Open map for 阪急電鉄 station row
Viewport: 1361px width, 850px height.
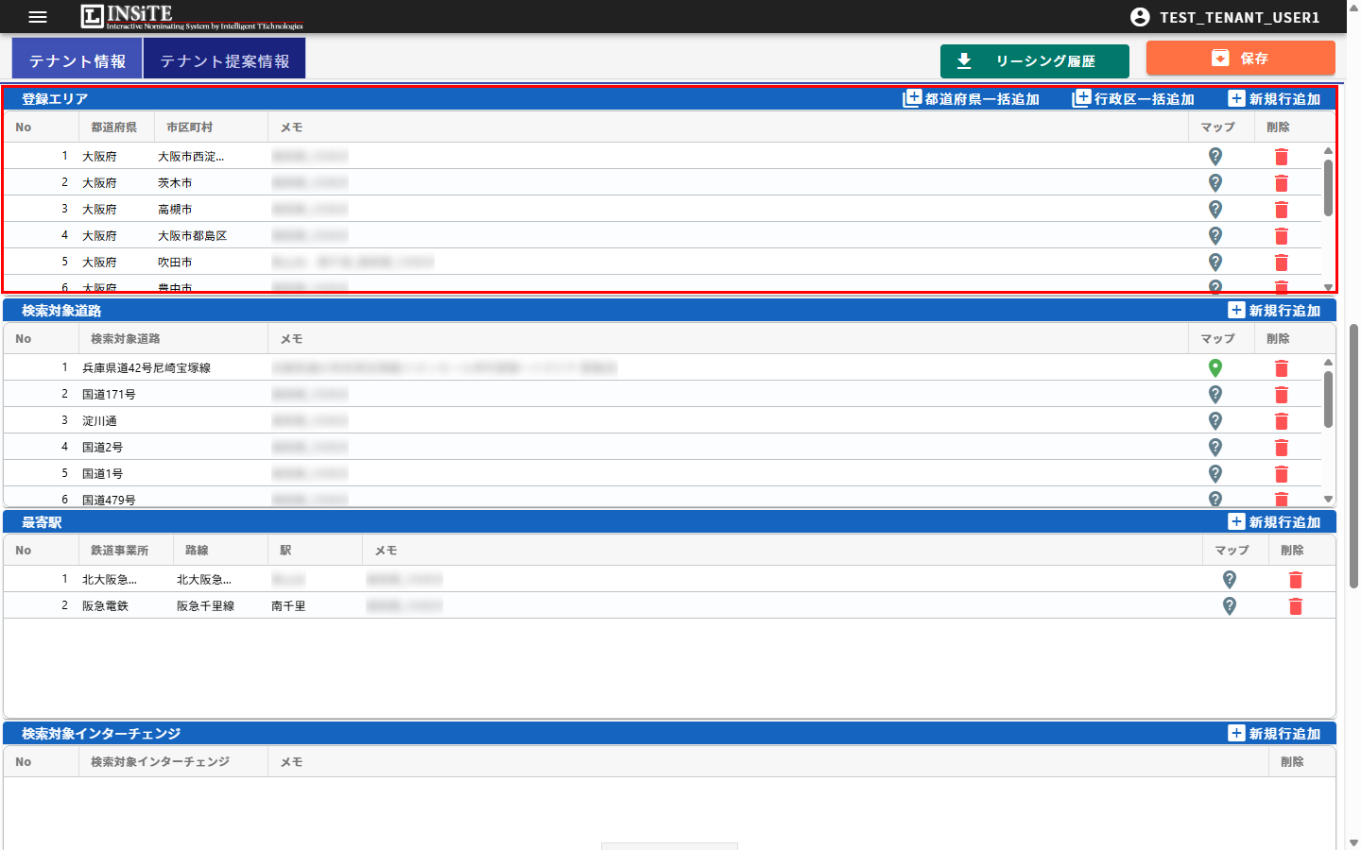click(x=1229, y=605)
